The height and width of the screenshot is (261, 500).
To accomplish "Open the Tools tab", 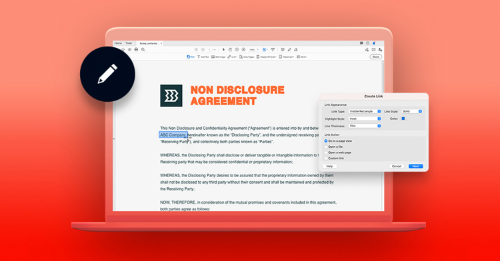I will 129,43.
